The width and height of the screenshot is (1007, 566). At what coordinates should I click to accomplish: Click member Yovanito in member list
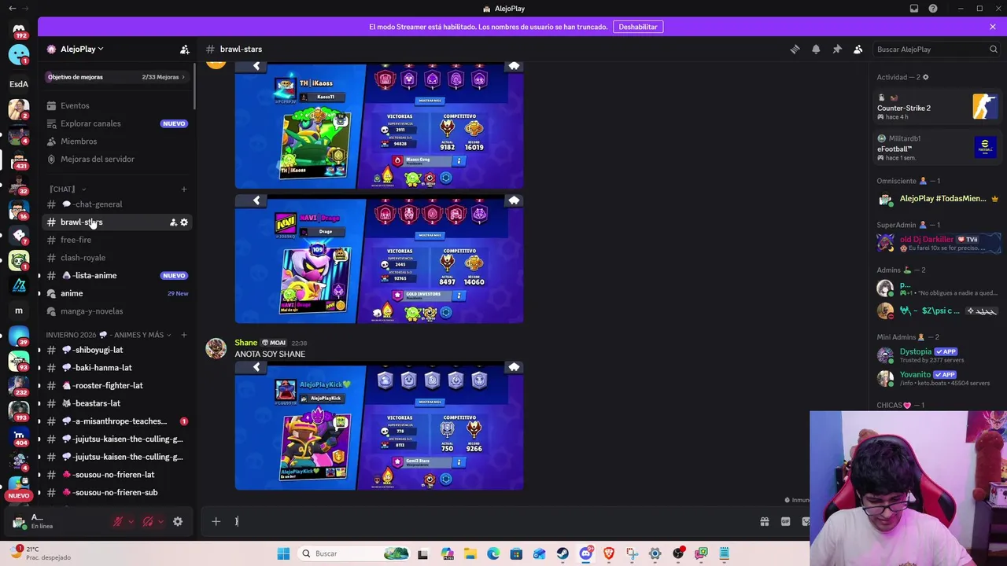[938, 378]
